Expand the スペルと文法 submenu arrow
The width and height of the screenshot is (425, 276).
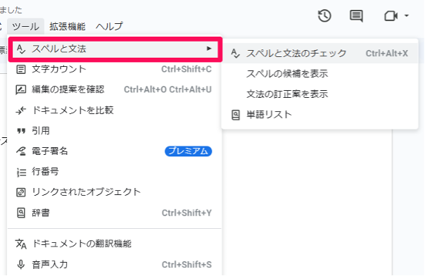(x=209, y=49)
